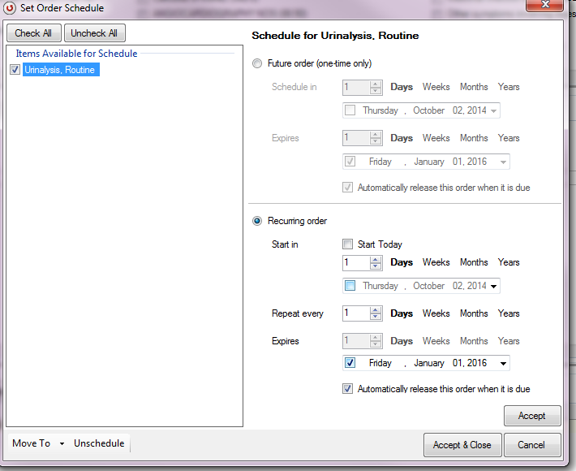The height and width of the screenshot is (471, 576).
Task: Close the Set Order Schedule dialog
Action: (544, 5)
